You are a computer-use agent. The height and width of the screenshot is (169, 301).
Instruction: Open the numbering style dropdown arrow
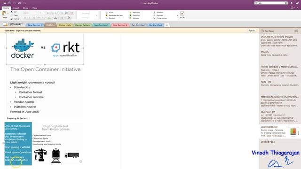pos(57,13)
